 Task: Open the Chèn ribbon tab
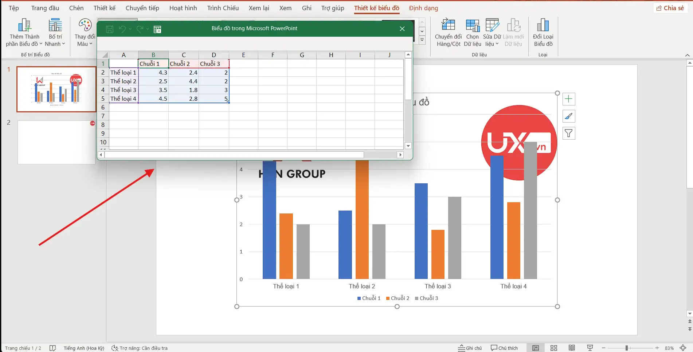[x=76, y=8]
